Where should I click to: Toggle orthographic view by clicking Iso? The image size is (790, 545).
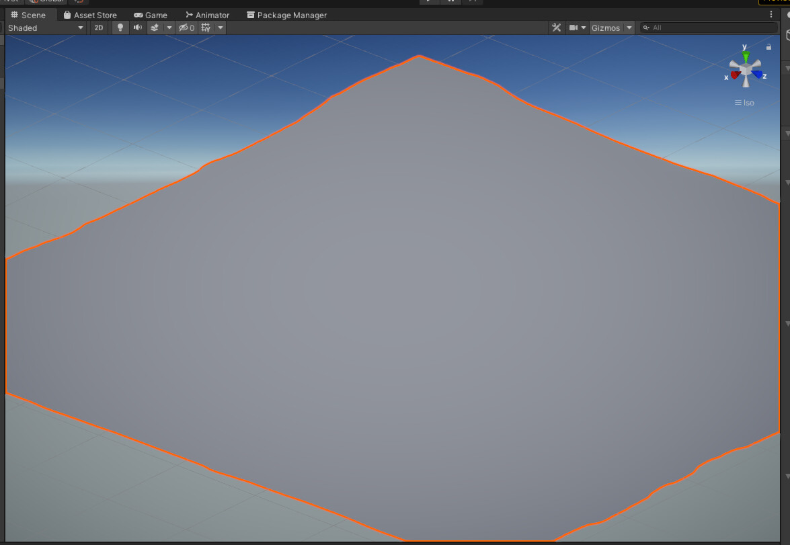pyautogui.click(x=744, y=102)
